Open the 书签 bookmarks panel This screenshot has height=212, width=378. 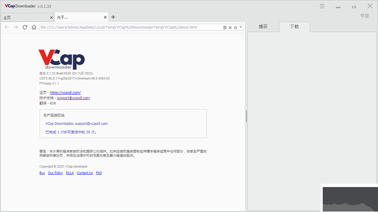[364, 16]
